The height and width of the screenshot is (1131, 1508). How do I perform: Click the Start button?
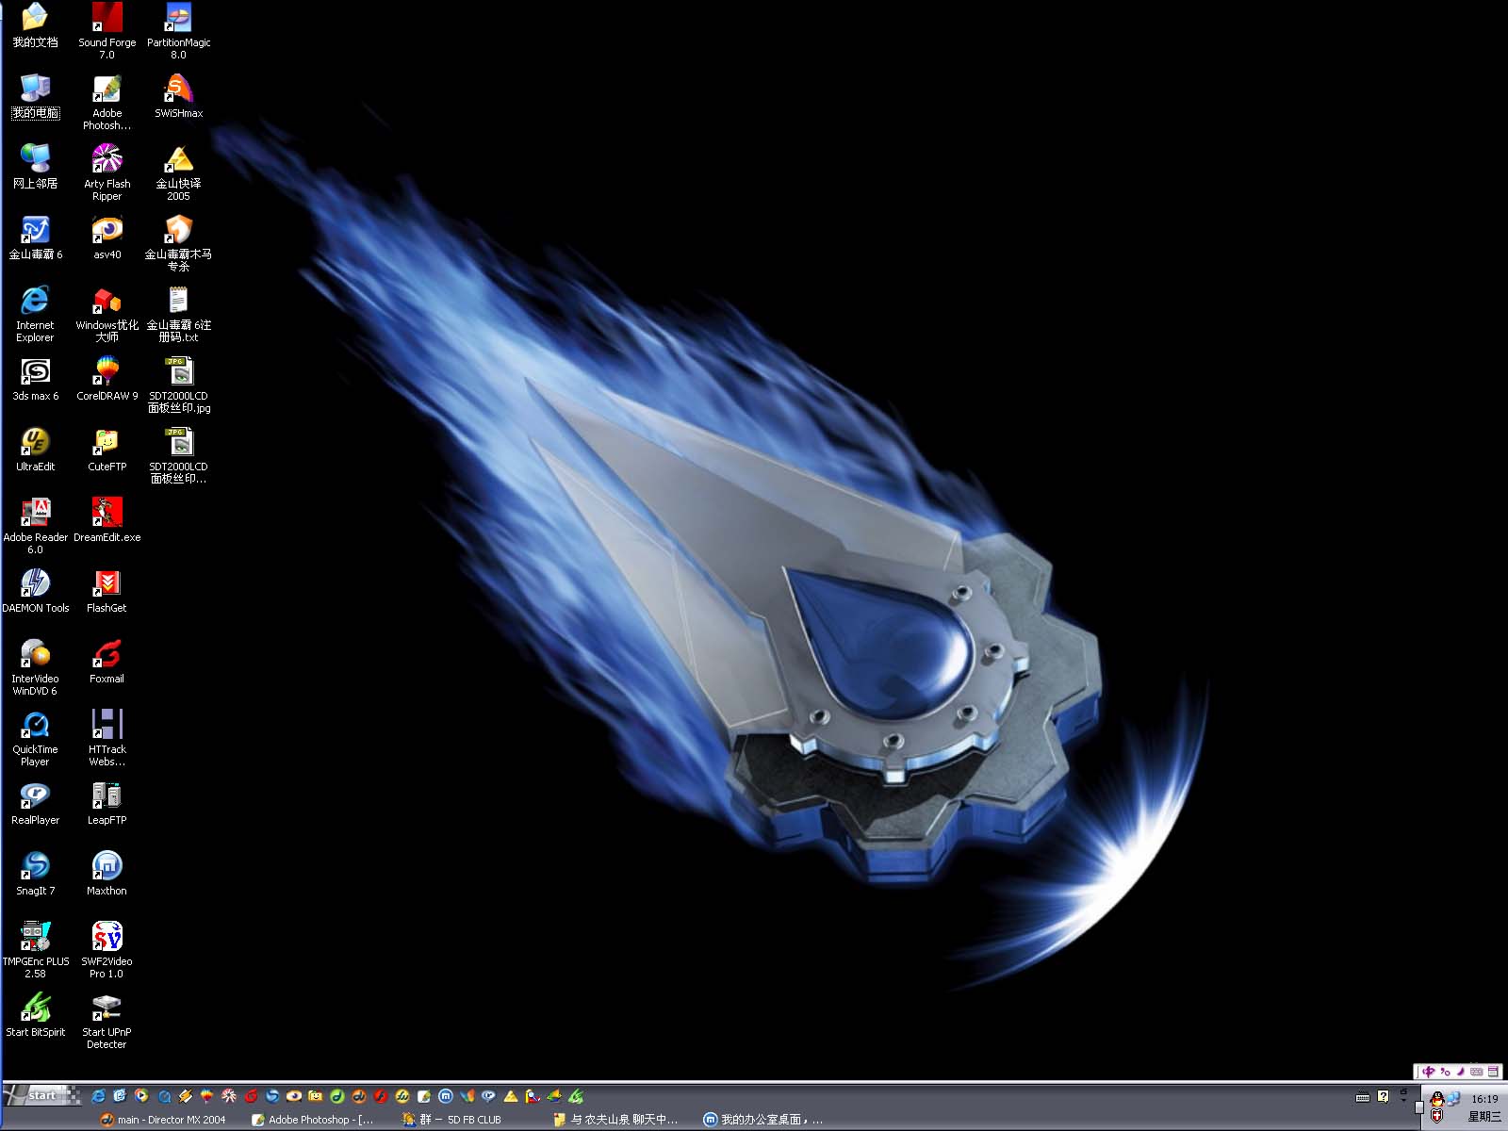[42, 1095]
